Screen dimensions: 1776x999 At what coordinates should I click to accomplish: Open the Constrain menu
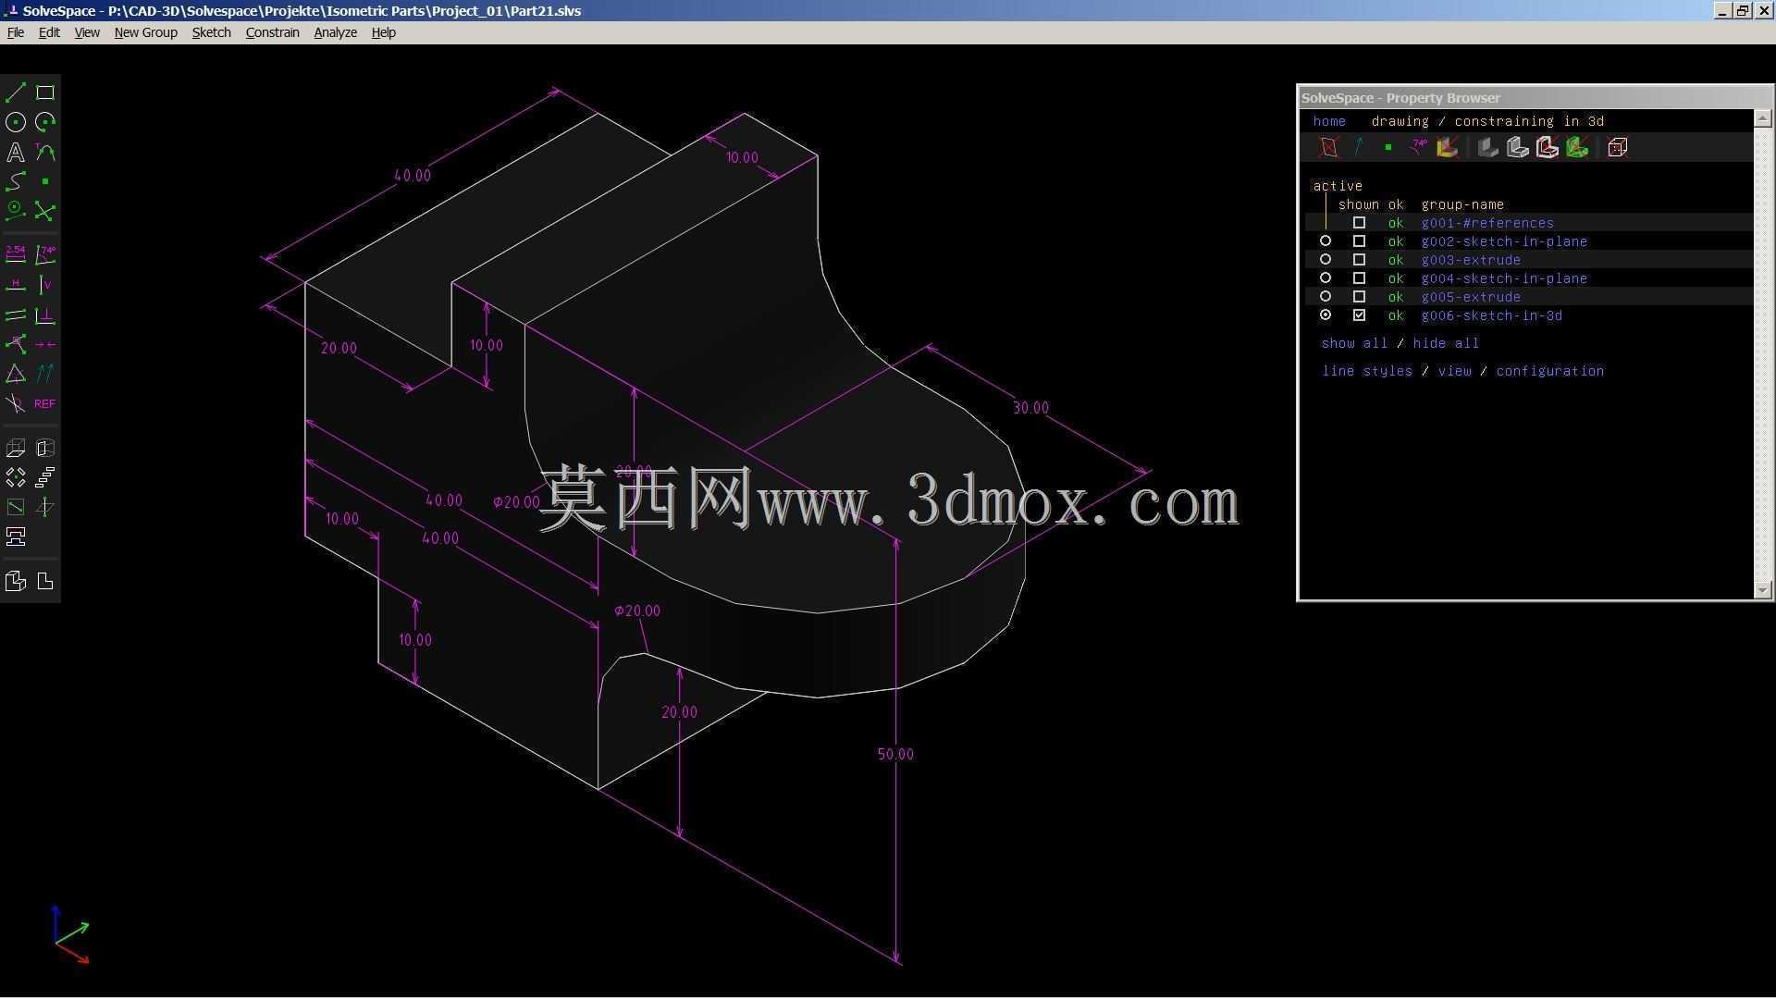272,32
